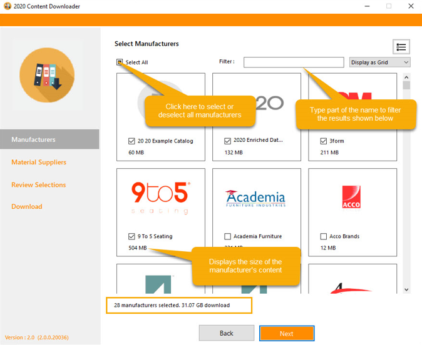Click the '504 MB' size text
This screenshot has width=422, height=345.
[x=138, y=247]
